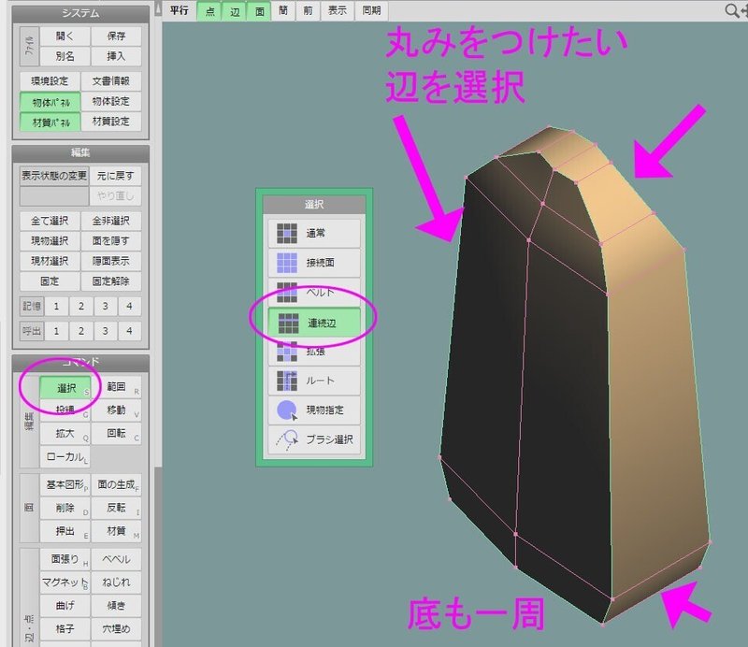The width and height of the screenshot is (748, 647).
Task: Recall selection from 呼出 slot 4
Action: coord(129,331)
